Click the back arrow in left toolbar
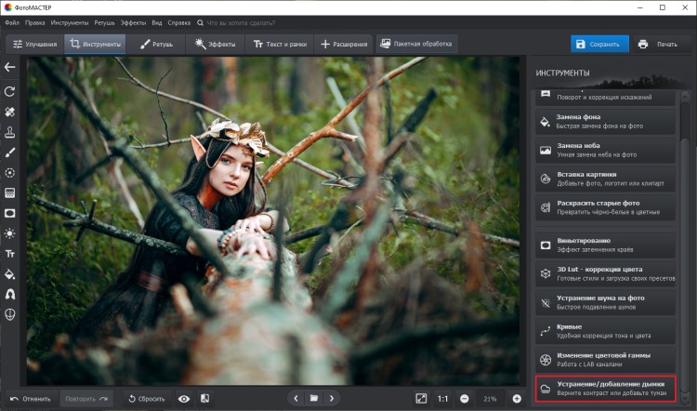This screenshot has width=697, height=411. 11,67
